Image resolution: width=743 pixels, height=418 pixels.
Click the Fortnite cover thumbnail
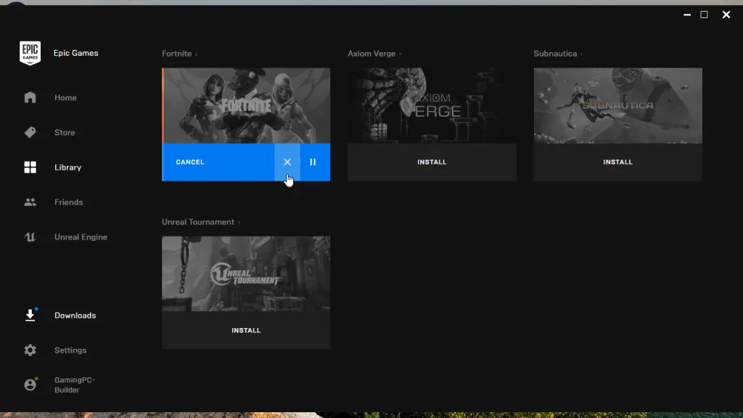pos(246,106)
